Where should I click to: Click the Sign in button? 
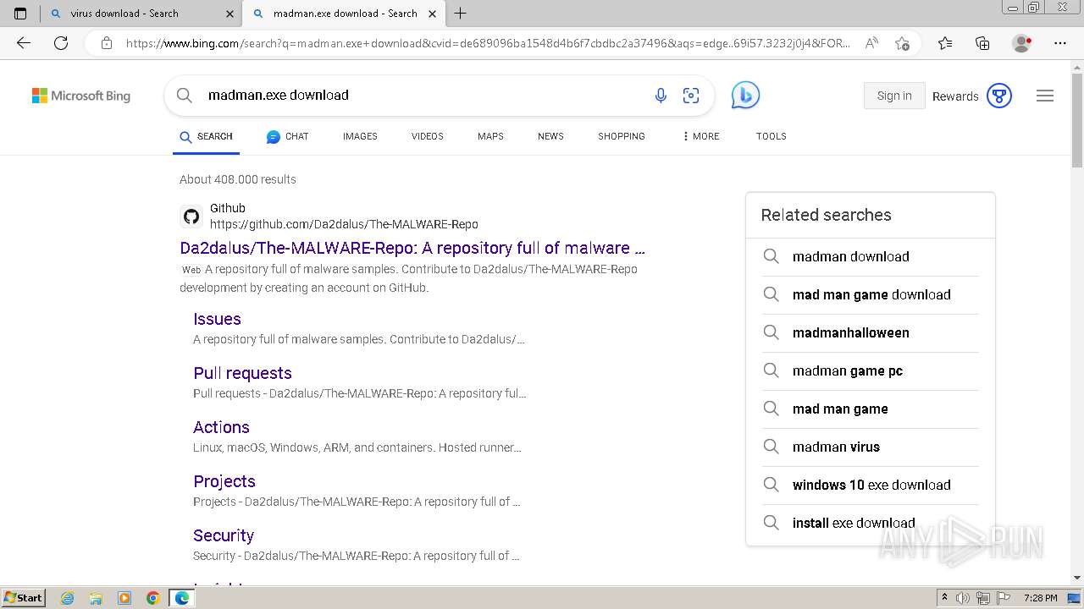pyautogui.click(x=894, y=96)
